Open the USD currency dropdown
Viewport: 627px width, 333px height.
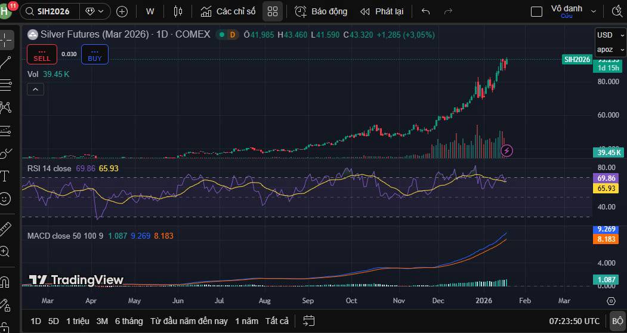(x=610, y=35)
